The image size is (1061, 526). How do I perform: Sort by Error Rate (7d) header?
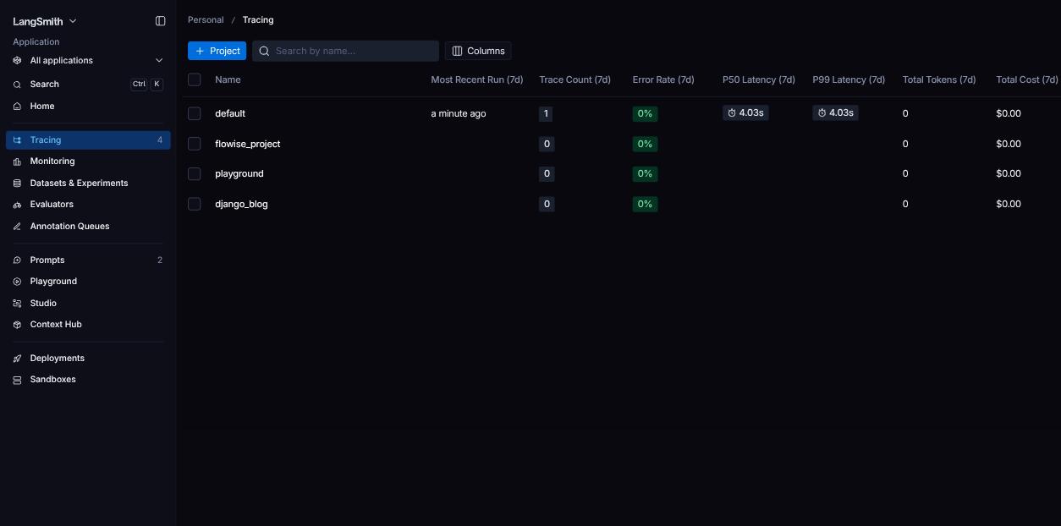[663, 79]
